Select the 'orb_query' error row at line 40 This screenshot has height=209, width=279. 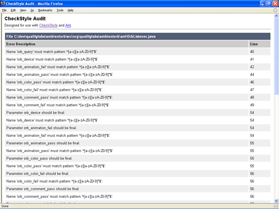pyautogui.click(x=138, y=52)
